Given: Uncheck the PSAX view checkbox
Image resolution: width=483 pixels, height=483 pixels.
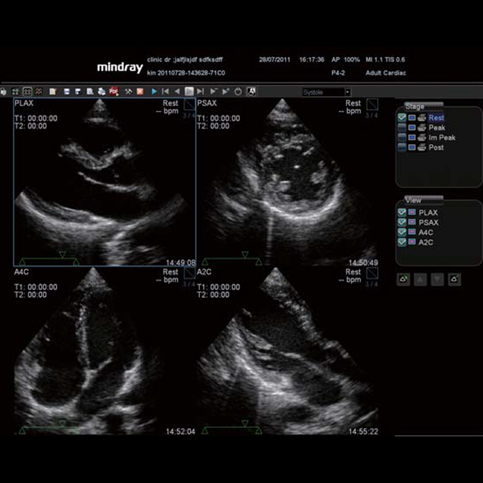Looking at the screenshot, I should (x=402, y=223).
